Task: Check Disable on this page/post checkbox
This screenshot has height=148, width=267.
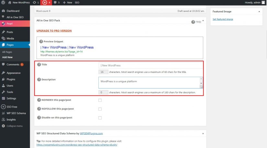Action: [100, 118]
